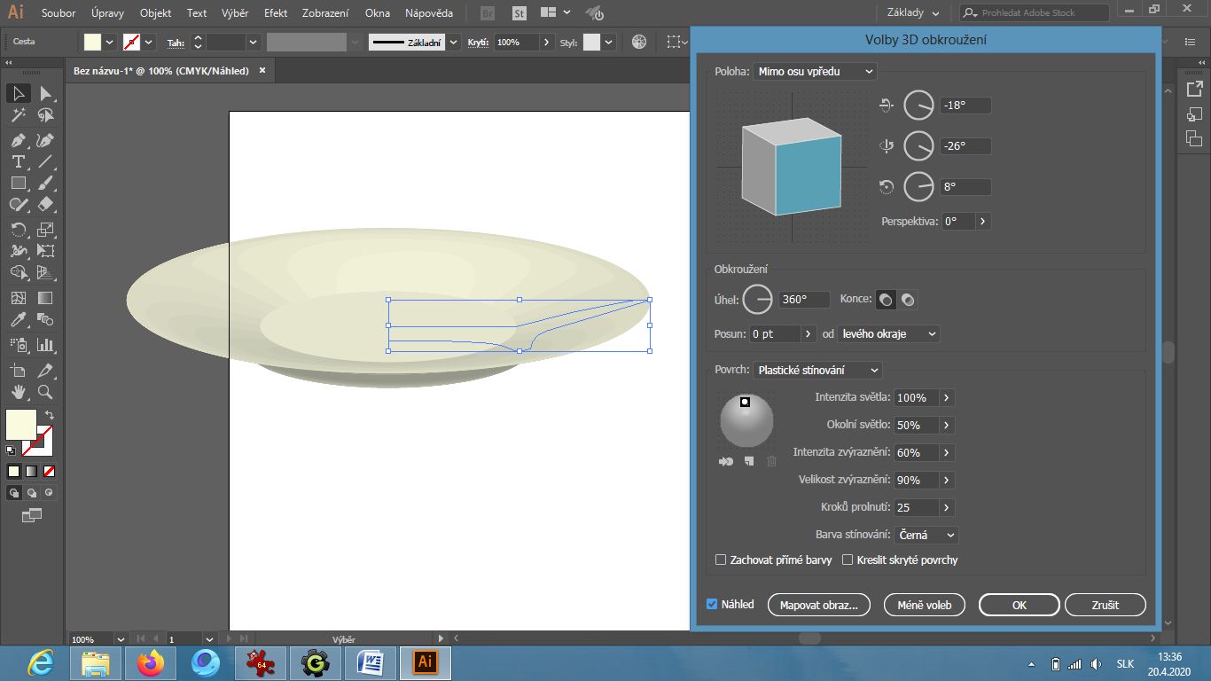The width and height of the screenshot is (1211, 681).
Task: Choose the Magic Wand tool
Action: (x=18, y=115)
